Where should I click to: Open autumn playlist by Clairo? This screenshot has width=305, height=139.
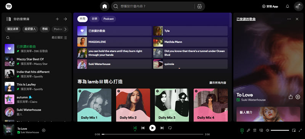37,99
